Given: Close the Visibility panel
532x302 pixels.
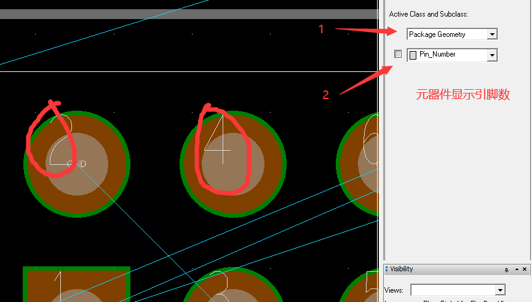Looking at the screenshot, I should [525, 269].
